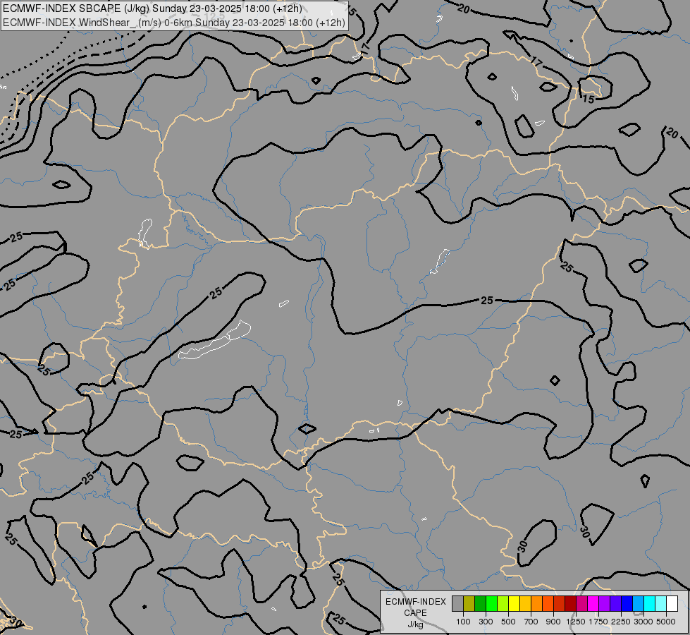690x635 pixels.
Task: Click the J/kg unit in legend
Action: coord(415,624)
